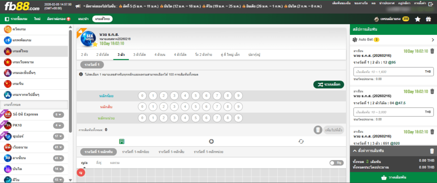Screen dimensions: 437x183
Task: Expand PK10 game list
Action: pyautogui.click(x=59, y=126)
